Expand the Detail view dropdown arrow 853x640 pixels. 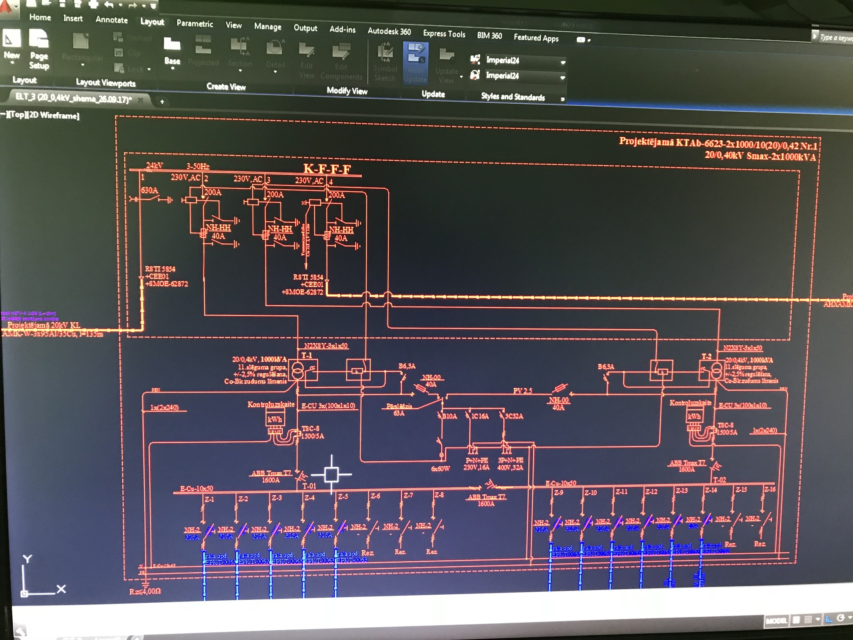pyautogui.click(x=275, y=72)
